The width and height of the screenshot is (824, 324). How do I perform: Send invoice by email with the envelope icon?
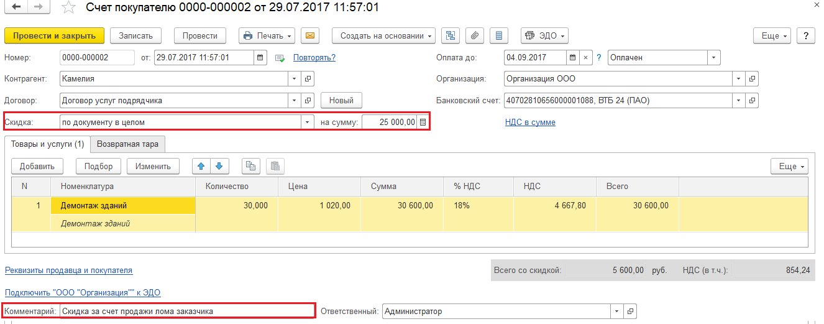[310, 35]
